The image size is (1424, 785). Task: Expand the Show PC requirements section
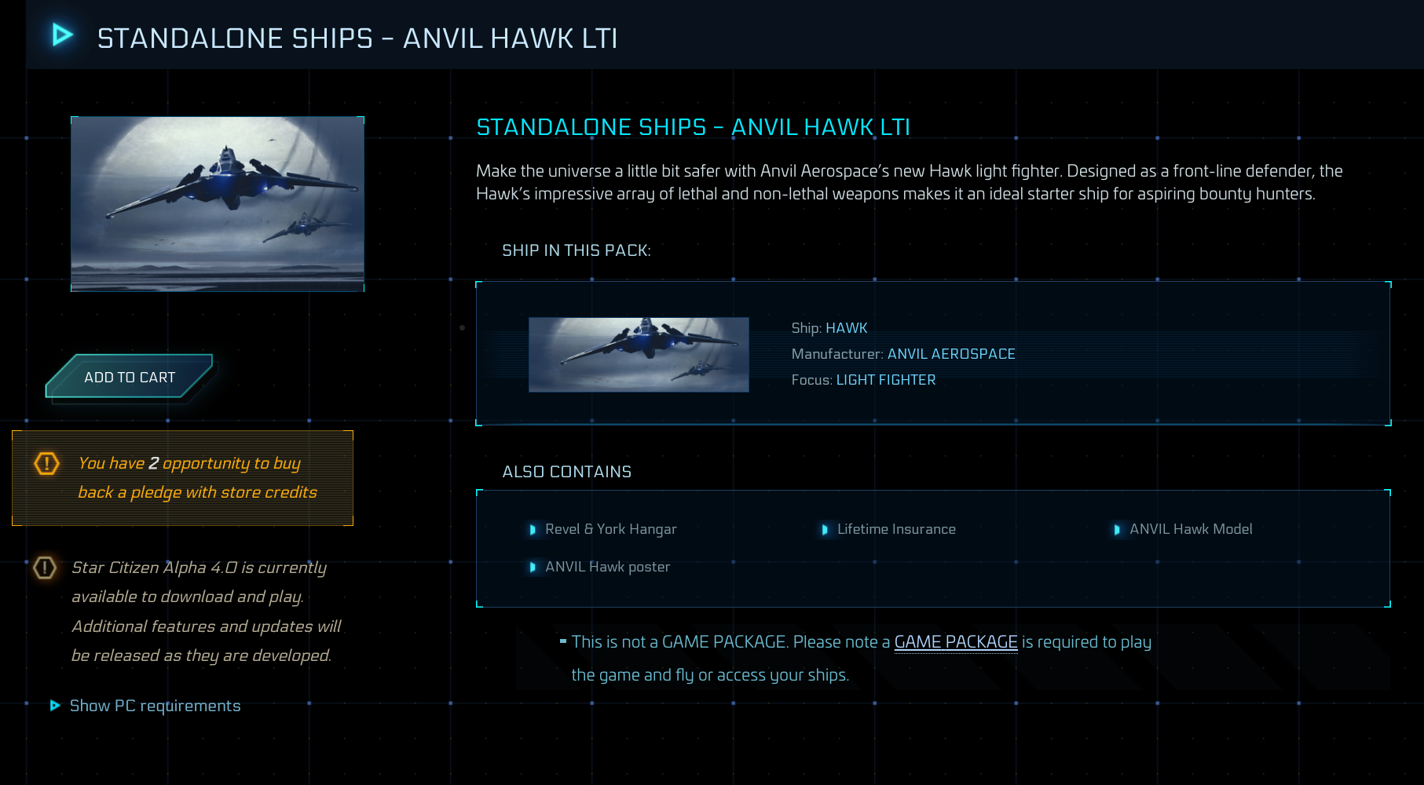[x=154, y=706]
